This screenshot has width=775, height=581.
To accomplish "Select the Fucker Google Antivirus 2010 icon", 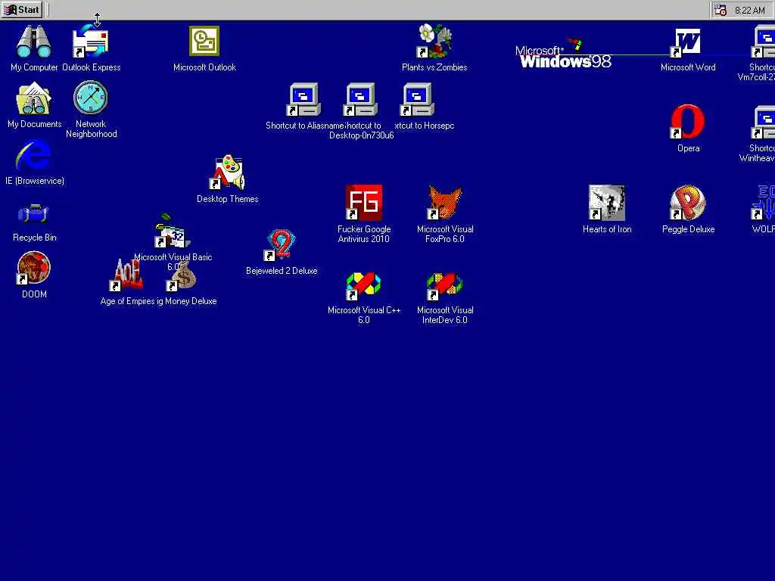I will pyautogui.click(x=364, y=203).
